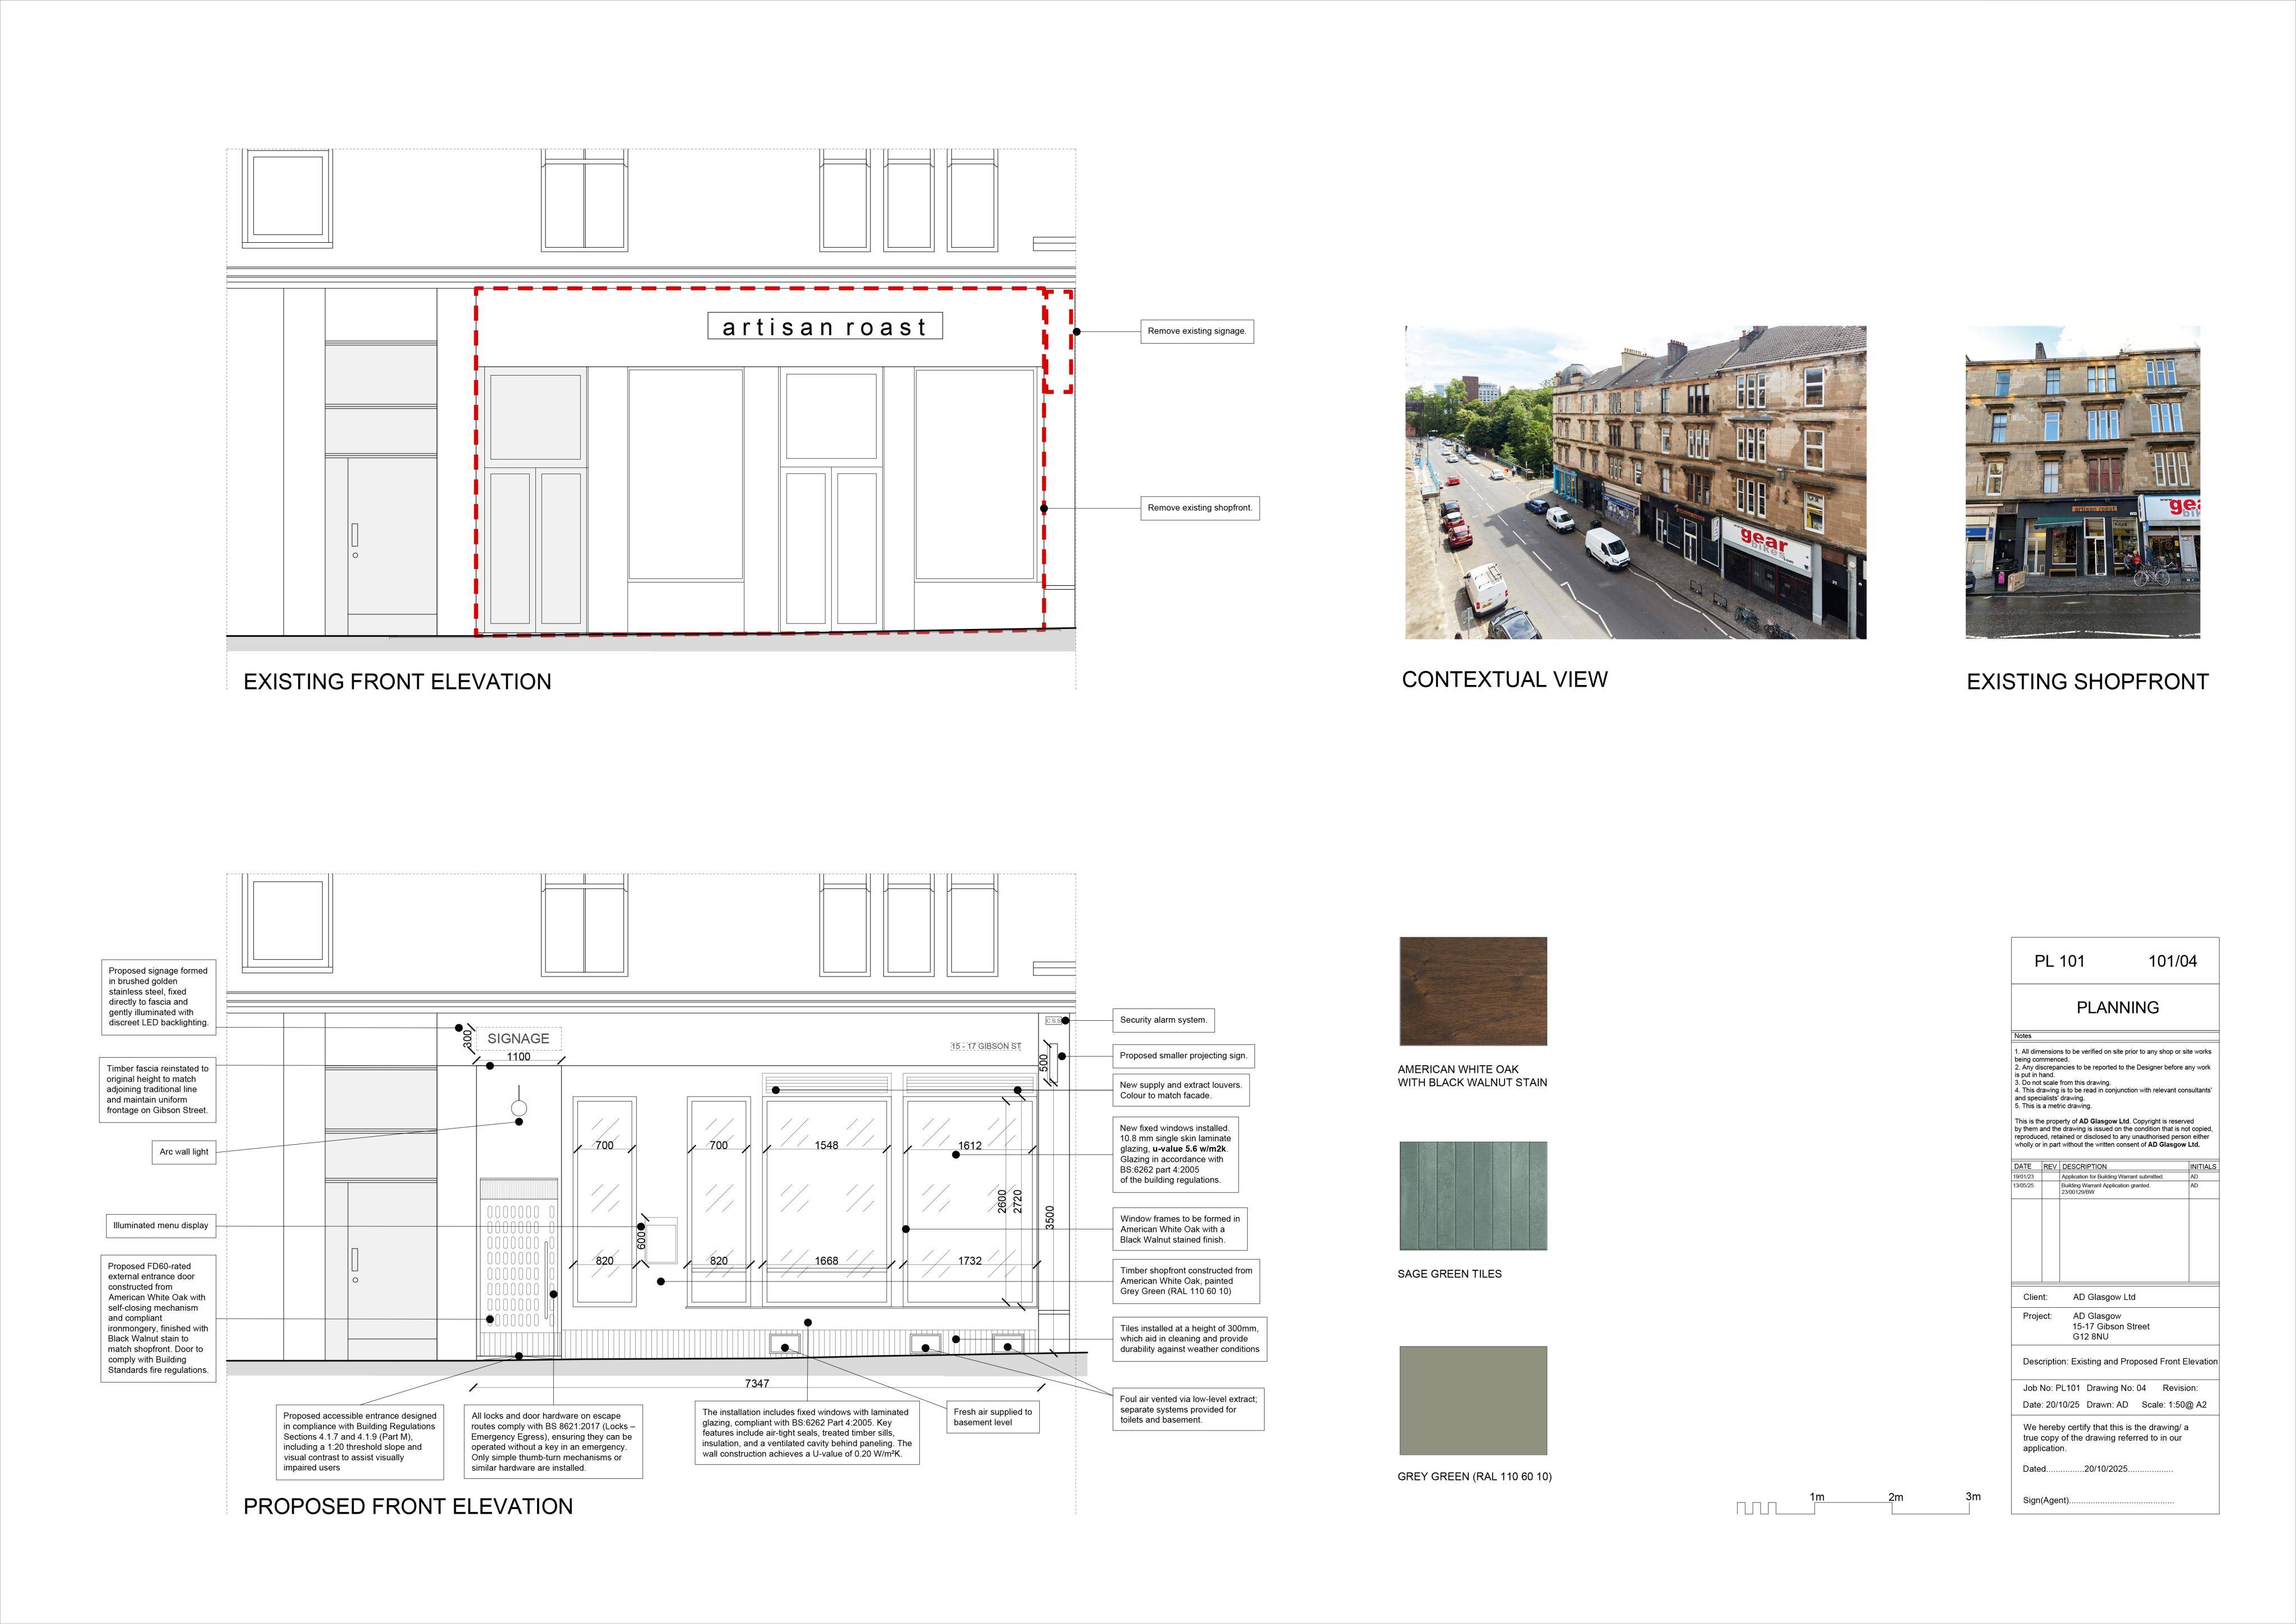The image size is (2296, 1624).
Task: Select the 'Remove existing signage.' note
Action: pyautogui.click(x=1197, y=331)
